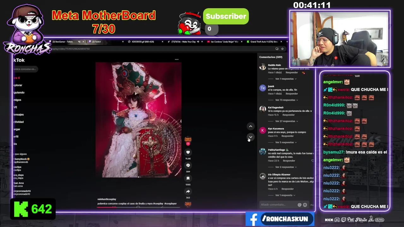Open Mensajes in TikTok sidebar
Image resolution: width=404 pixels, height=227 pixels.
tap(18, 114)
